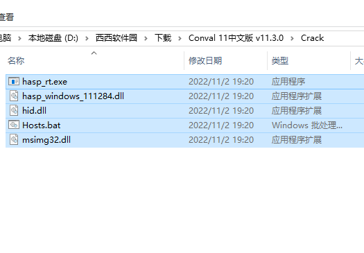Click 应用程序扩展 type of msimg32.dll
This screenshot has width=364, height=253.
tap(297, 140)
